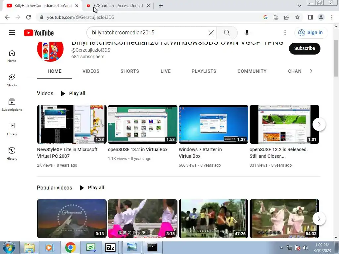Click the volume speaker tray icon
Image resolution: width=339 pixels, height=254 pixels.
tap(305, 248)
